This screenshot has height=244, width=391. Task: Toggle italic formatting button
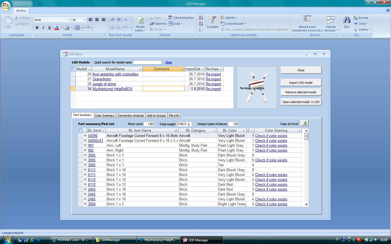pos(43,28)
